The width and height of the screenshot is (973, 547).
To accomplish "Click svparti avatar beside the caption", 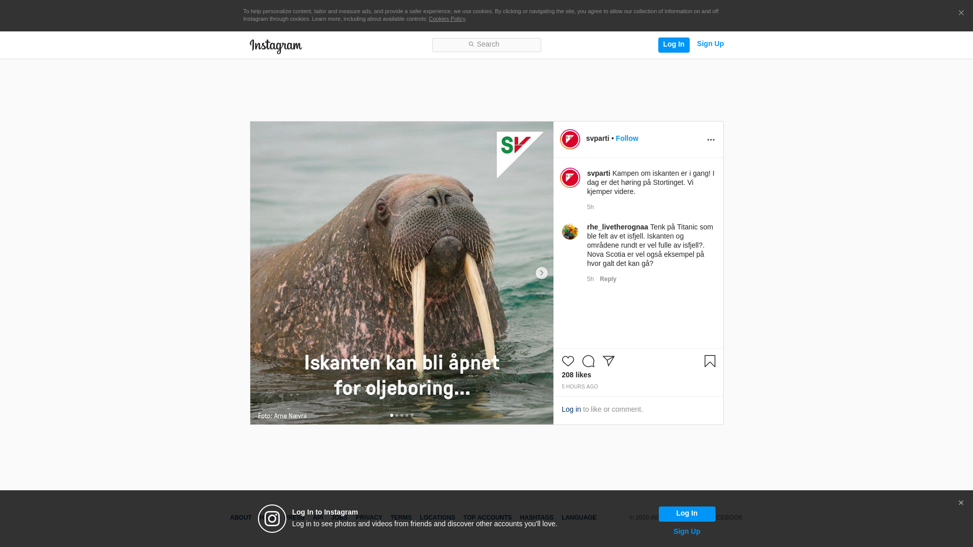I will click(570, 178).
